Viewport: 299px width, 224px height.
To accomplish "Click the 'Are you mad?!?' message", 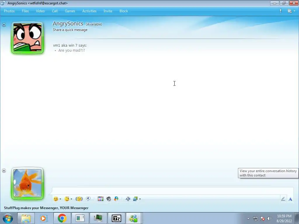I will [x=72, y=50].
